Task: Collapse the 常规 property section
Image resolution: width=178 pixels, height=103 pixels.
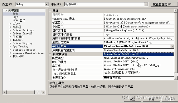Action: coord(50,11)
